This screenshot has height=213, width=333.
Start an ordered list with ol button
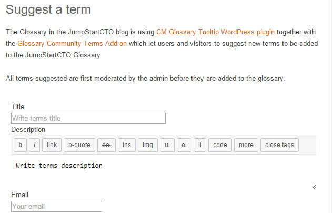click(184, 145)
